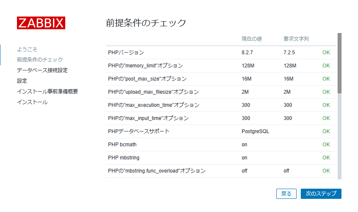Click the 要求文字列 column header

(x=296, y=39)
